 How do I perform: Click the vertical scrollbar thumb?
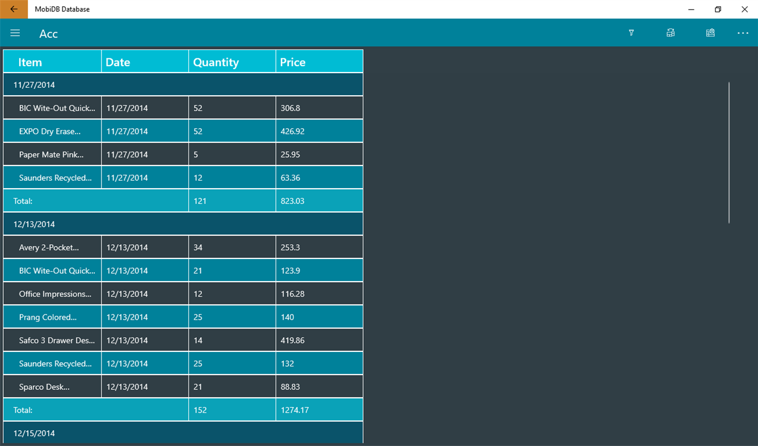(x=729, y=152)
